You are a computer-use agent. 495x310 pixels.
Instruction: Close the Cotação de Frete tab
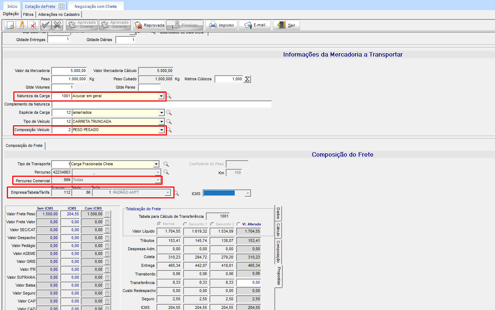pyautogui.click(x=61, y=6)
